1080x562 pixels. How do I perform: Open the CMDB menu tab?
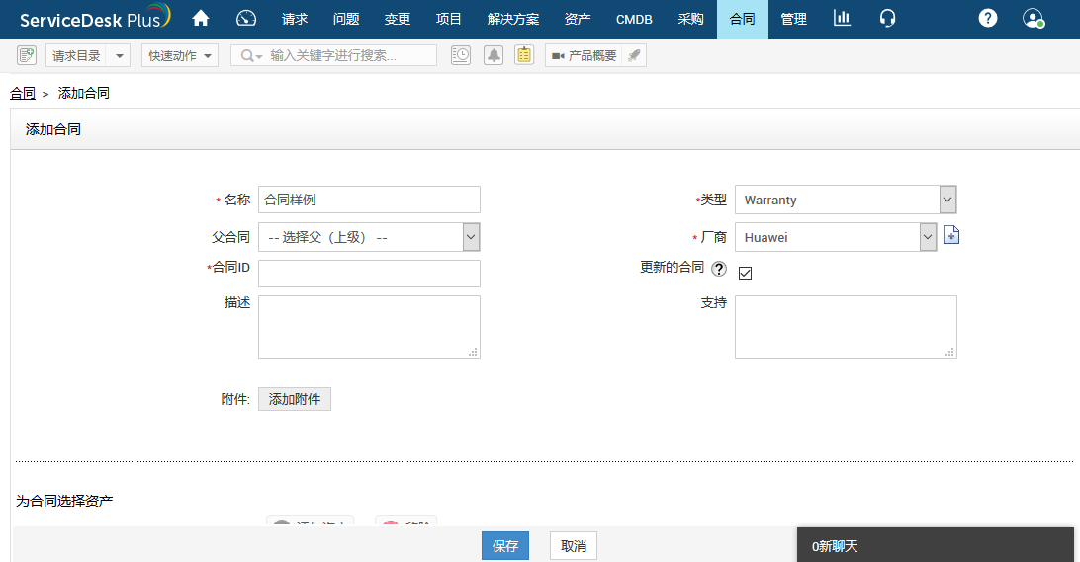634,19
